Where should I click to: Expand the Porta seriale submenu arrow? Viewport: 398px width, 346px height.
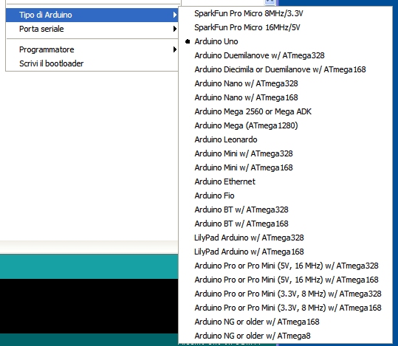174,29
